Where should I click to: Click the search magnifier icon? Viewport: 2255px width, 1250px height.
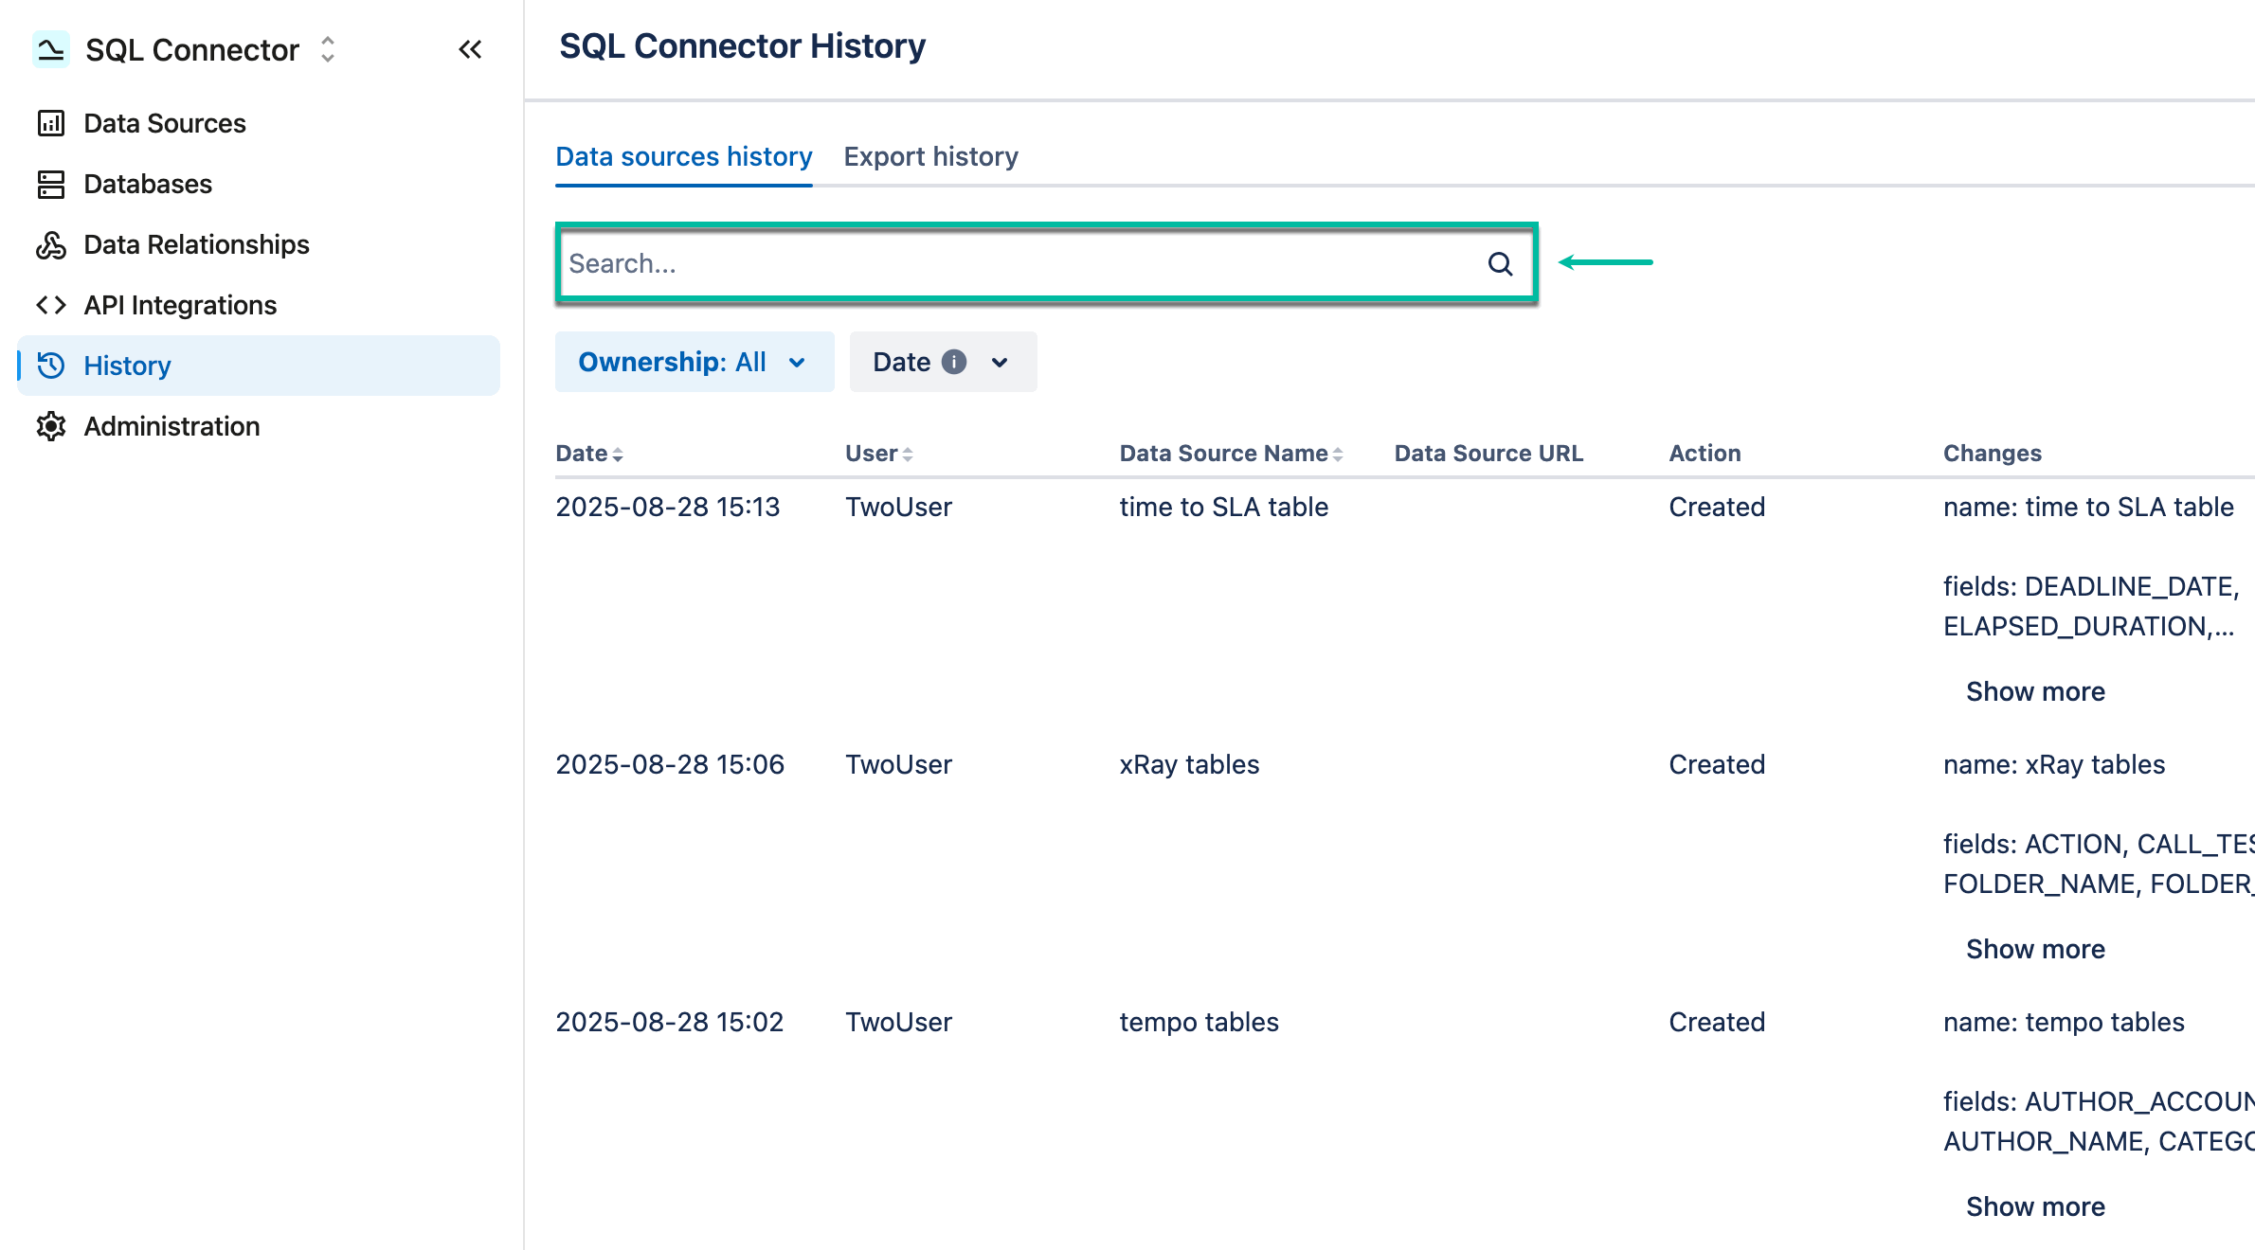(1500, 264)
